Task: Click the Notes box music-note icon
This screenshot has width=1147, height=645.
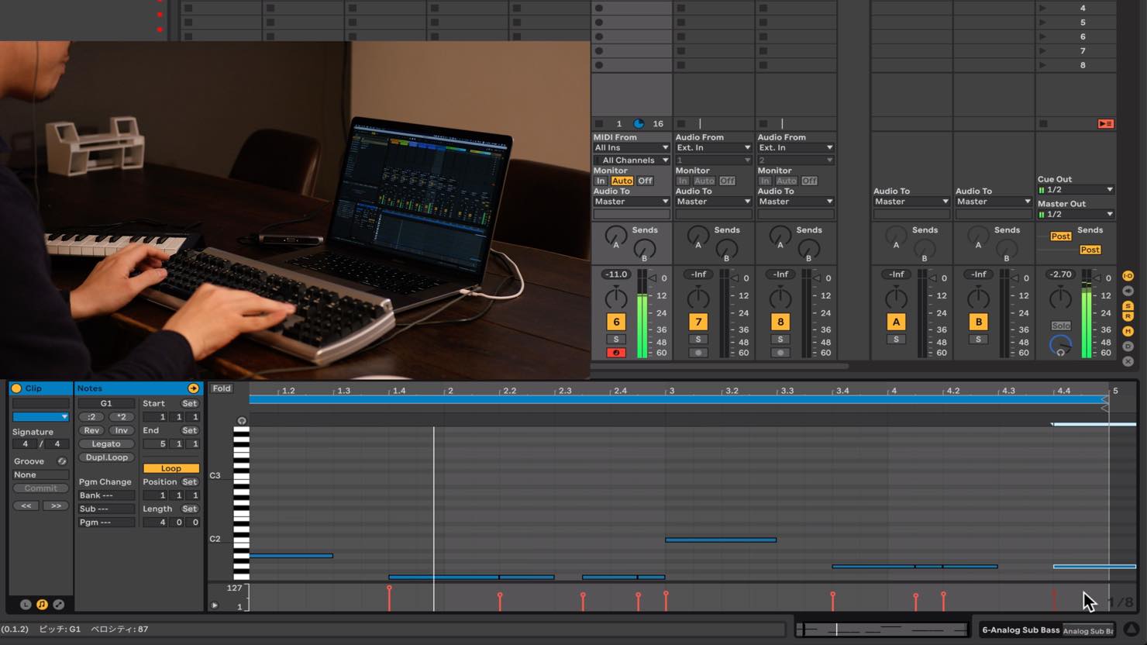Action: tap(42, 604)
